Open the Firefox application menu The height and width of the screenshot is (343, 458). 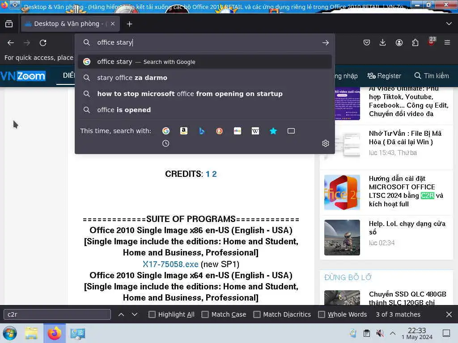tap(447, 42)
